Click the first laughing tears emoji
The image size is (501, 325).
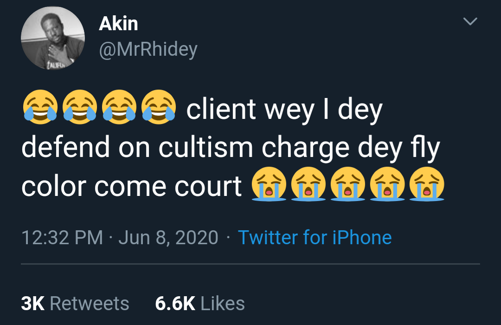(40, 109)
